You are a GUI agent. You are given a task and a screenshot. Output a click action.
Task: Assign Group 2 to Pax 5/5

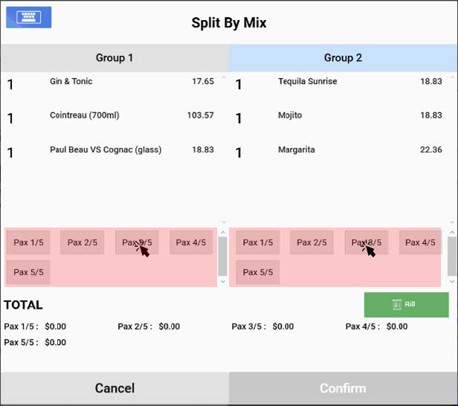258,272
